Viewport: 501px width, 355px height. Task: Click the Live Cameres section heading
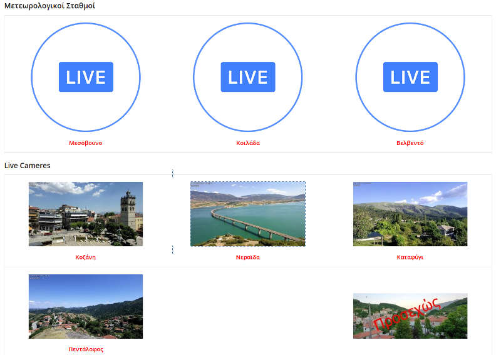[x=28, y=166]
